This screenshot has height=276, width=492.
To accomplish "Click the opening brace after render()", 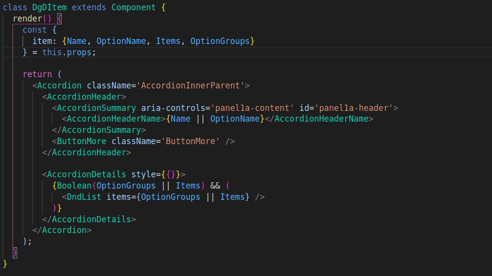I will pos(59,19).
